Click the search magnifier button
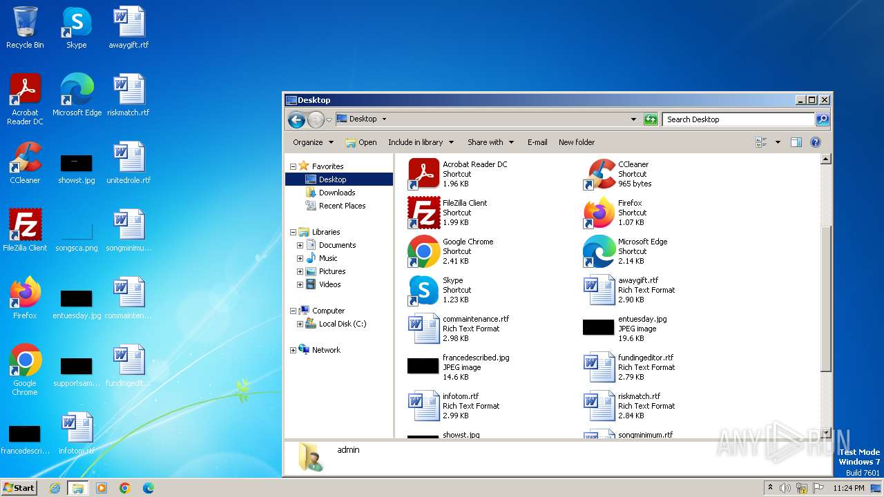This screenshot has width=884, height=497. pyautogui.click(x=822, y=119)
